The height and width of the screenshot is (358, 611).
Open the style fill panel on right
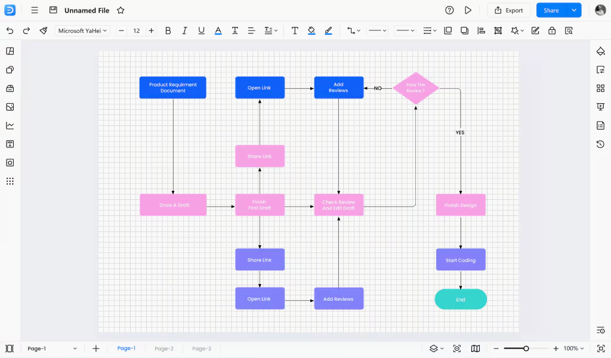[x=600, y=51]
